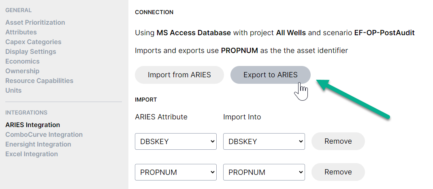The image size is (433, 189).
Task: Open Display Settings page
Action: coord(31,51)
